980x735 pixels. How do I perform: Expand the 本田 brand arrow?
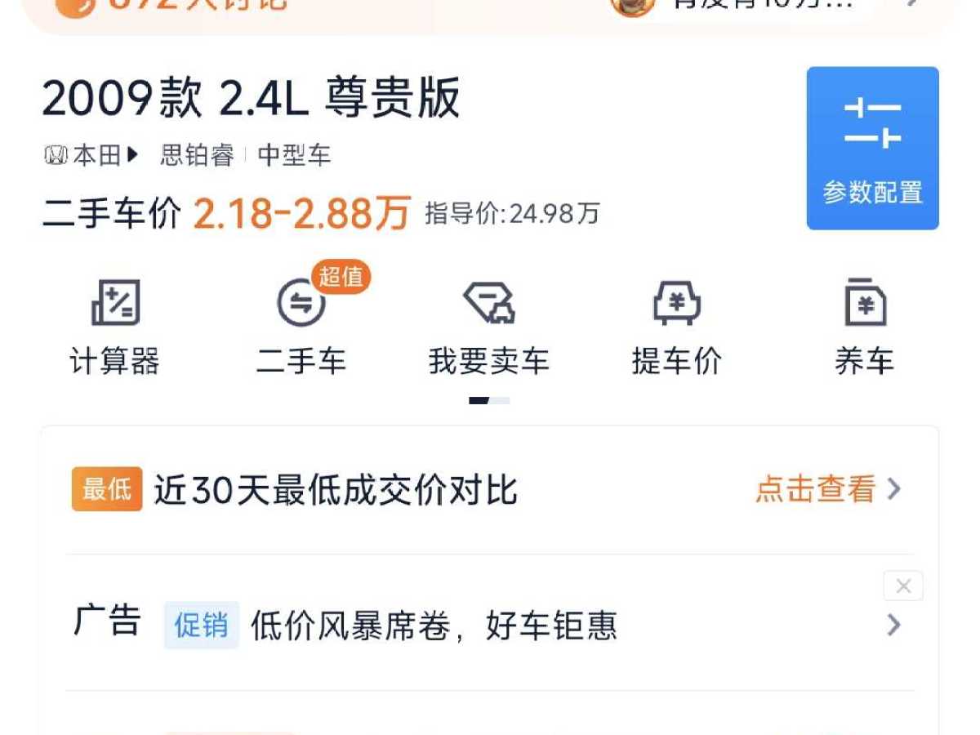coord(133,155)
